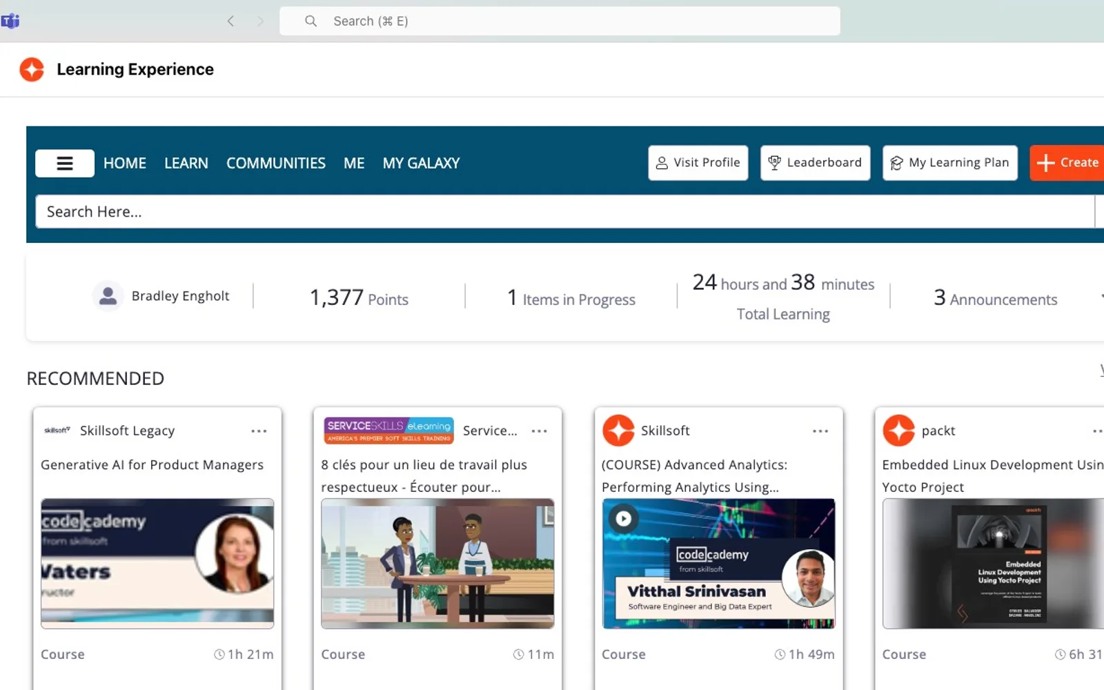Click the Skillsoft Legacy provider logo
The image size is (1104, 690).
pos(57,431)
